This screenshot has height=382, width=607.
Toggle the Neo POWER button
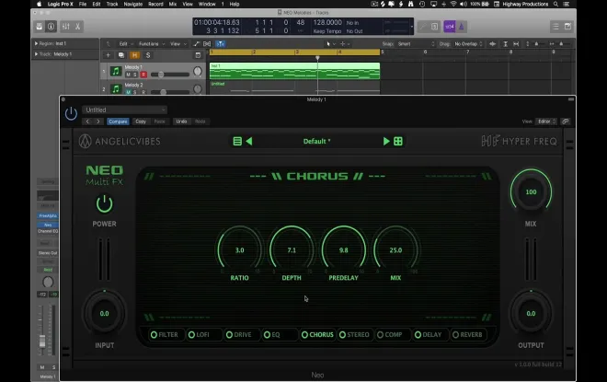pyautogui.click(x=104, y=204)
